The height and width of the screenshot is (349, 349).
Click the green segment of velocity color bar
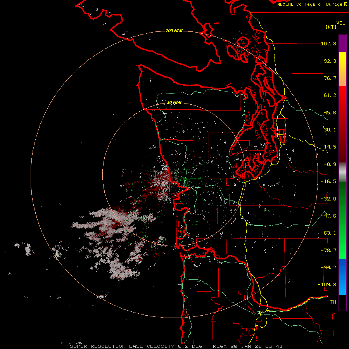342,220
